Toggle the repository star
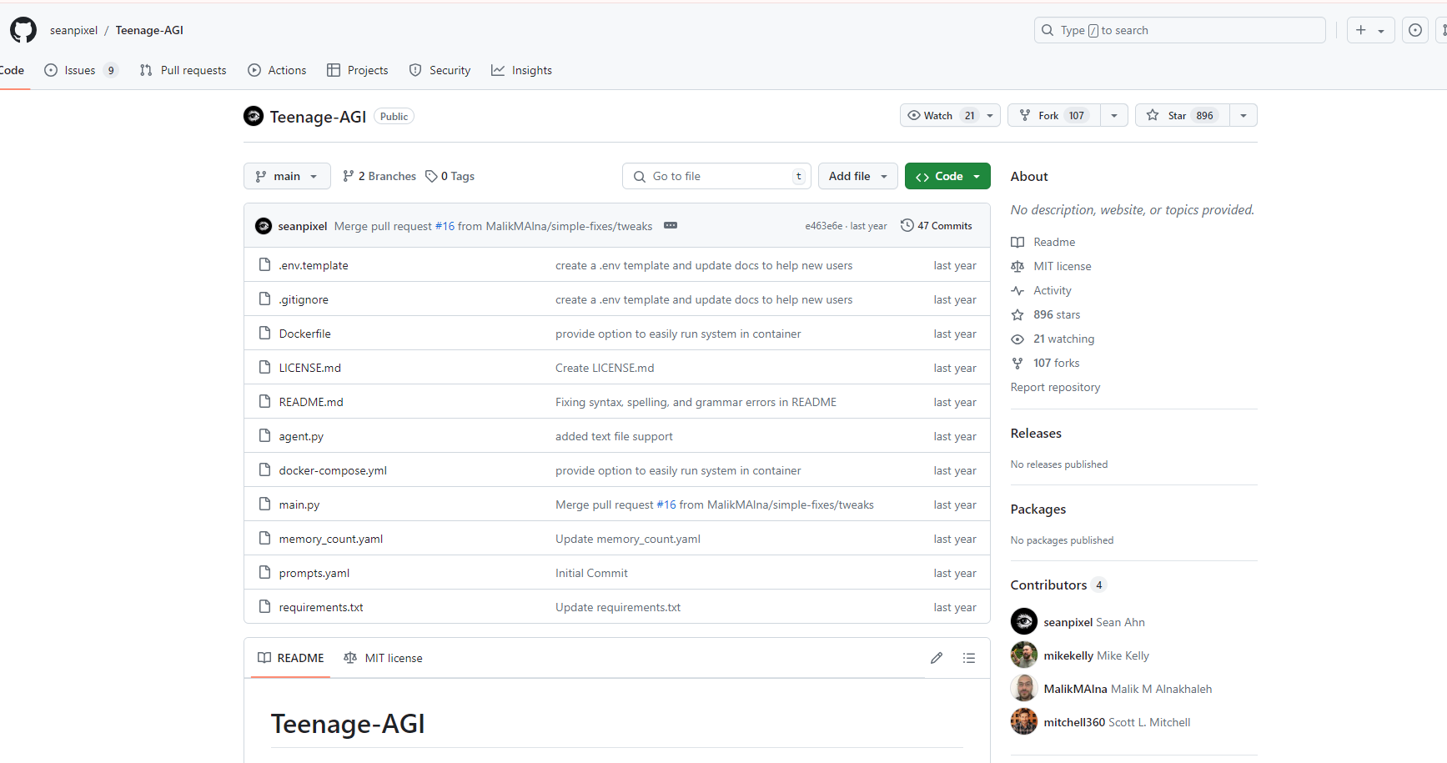 tap(1178, 115)
